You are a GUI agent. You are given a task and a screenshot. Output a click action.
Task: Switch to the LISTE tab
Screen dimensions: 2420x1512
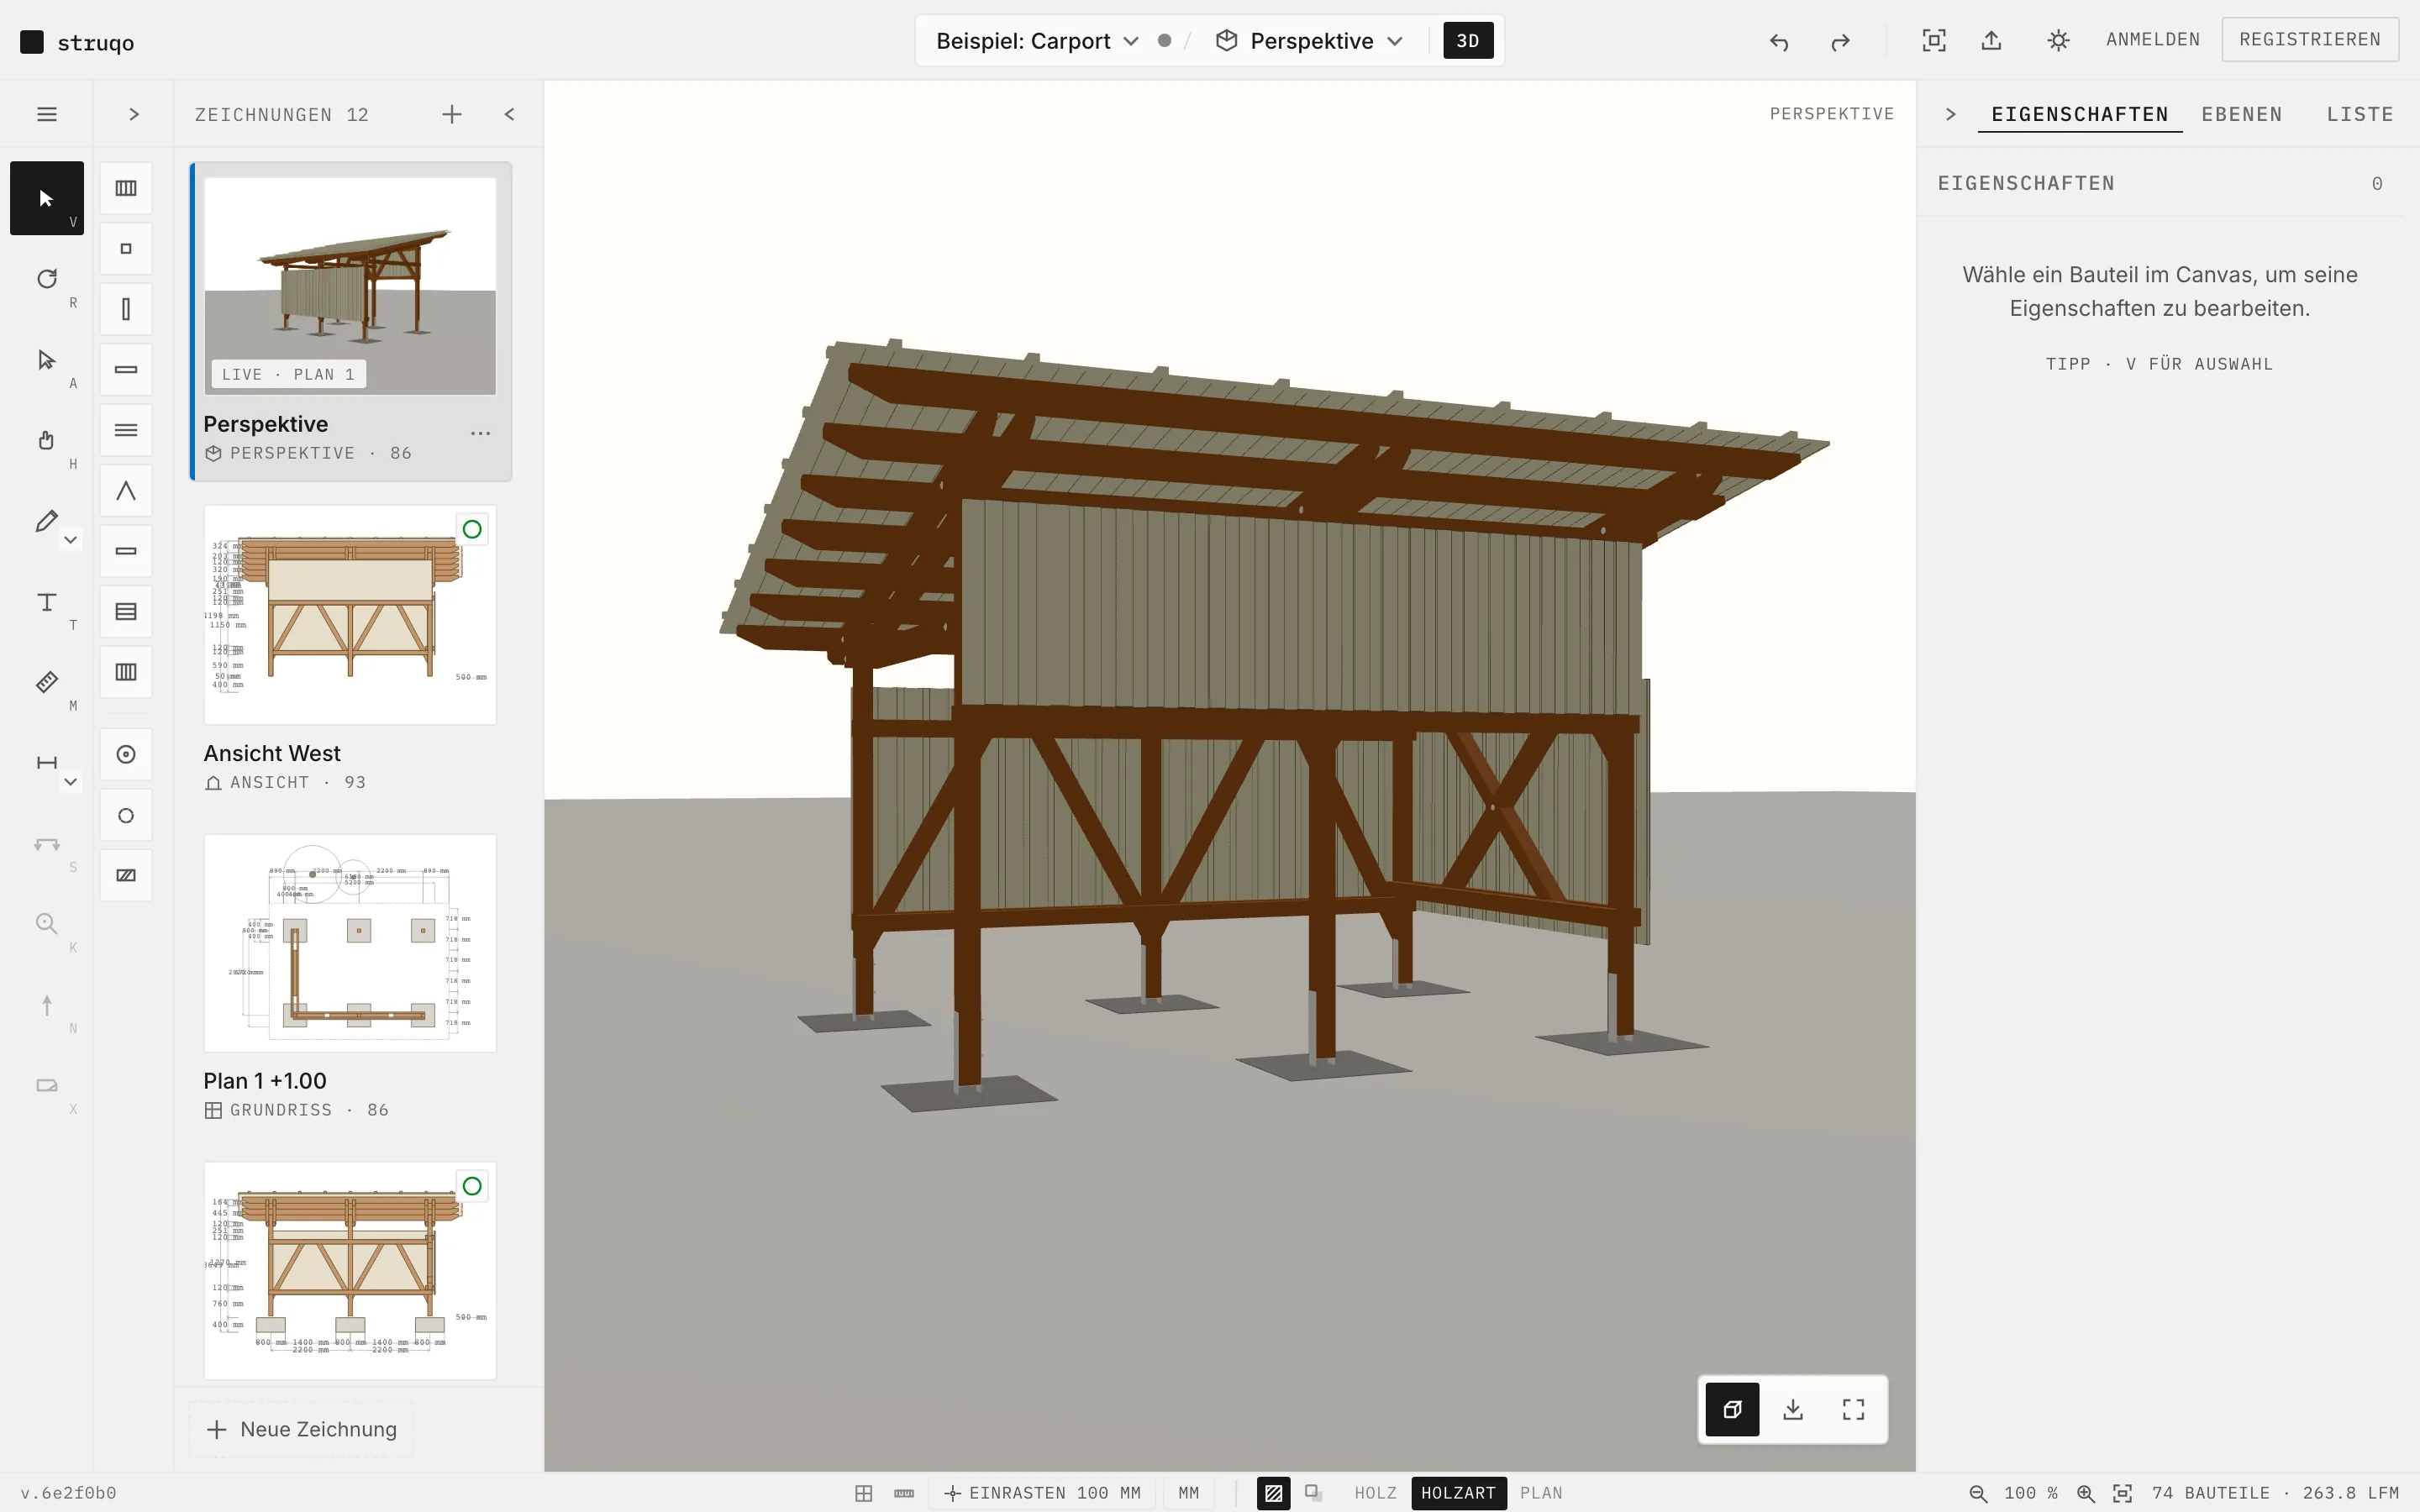pyautogui.click(x=2360, y=114)
